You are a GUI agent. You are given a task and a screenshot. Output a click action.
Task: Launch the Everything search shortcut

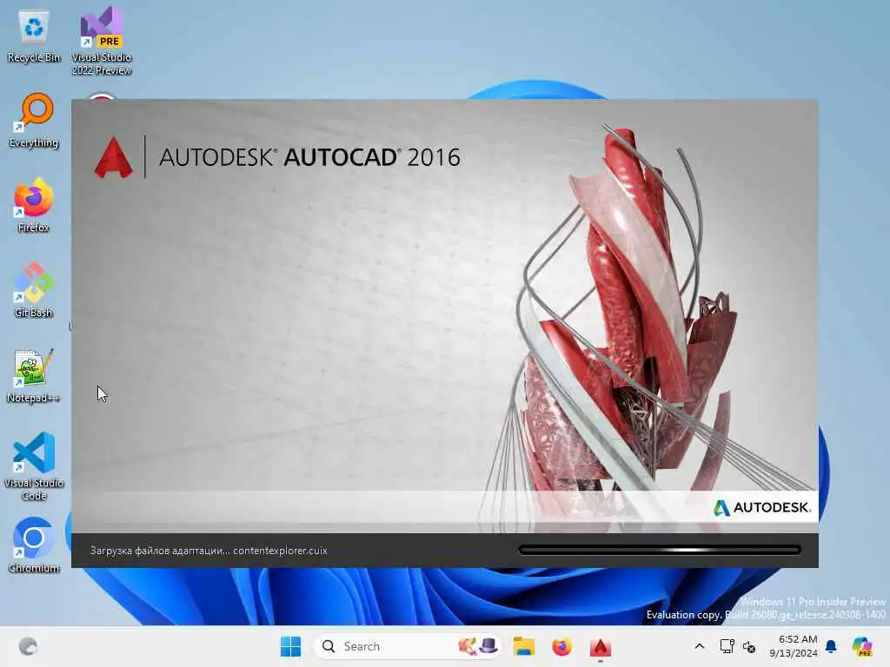point(34,120)
